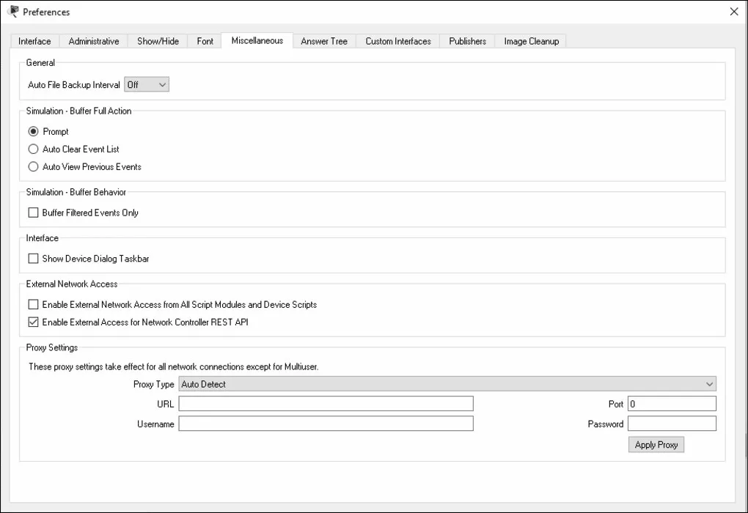
Task: Toggle Show Device Dialog Taskbar checkbox
Action: (x=33, y=259)
